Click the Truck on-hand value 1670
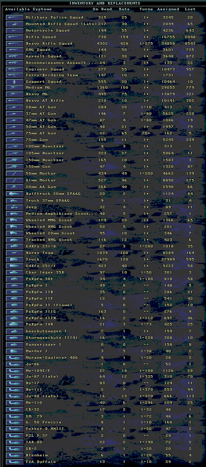Screen dimensions: 206x467 pos(102,259)
